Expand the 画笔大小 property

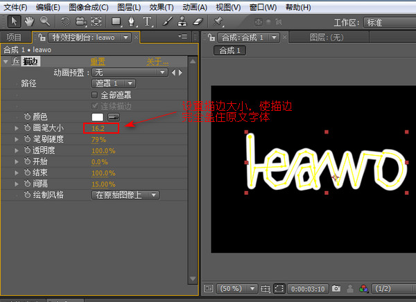pyautogui.click(x=17, y=128)
